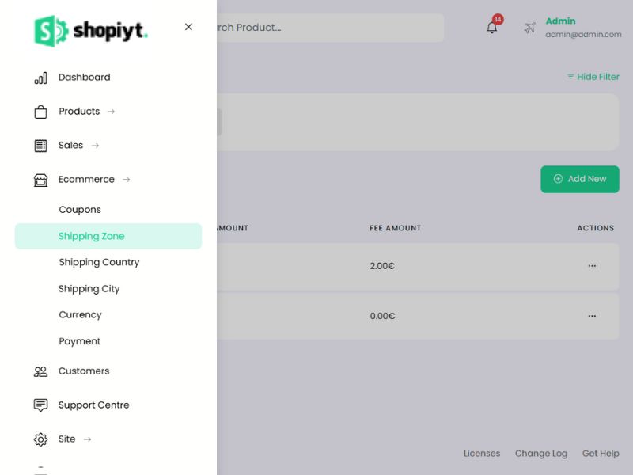633x475 pixels.
Task: Click the Customers people icon
Action: 41,371
